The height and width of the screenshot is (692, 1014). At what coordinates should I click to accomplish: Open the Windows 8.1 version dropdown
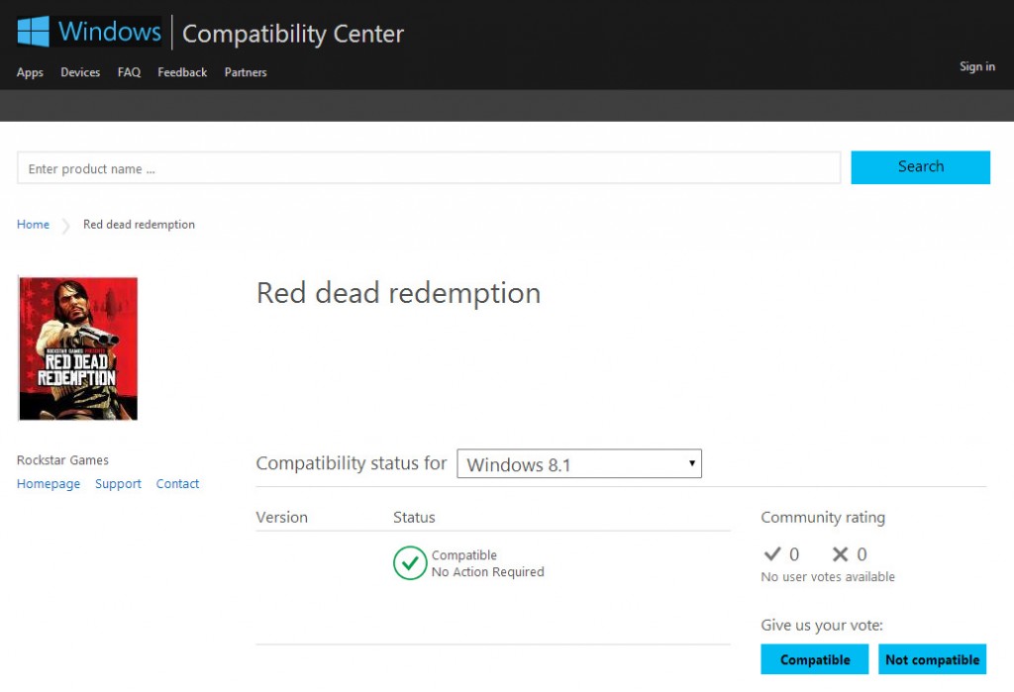point(578,463)
